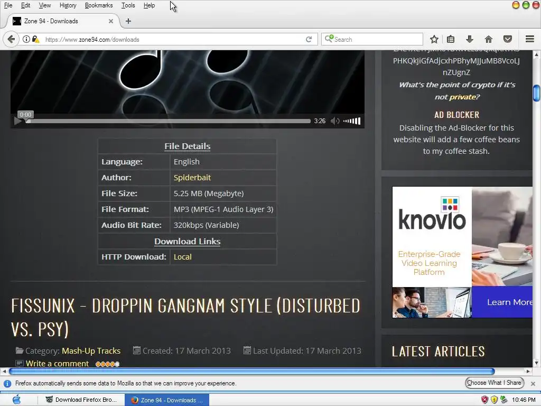The height and width of the screenshot is (406, 541).
Task: Click the info icon in notification bar
Action: tap(7, 384)
